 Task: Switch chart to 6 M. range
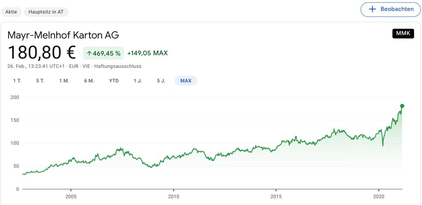coord(89,81)
